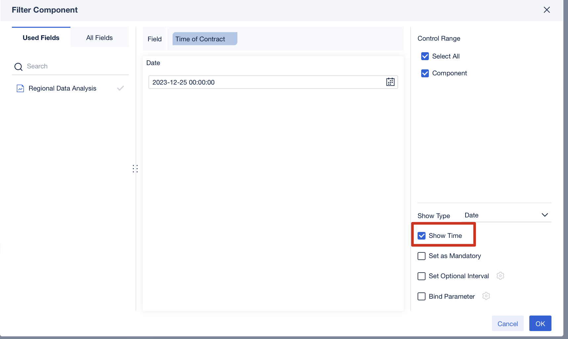Click the OK button
Image resolution: width=568 pixels, height=339 pixels.
(540, 323)
